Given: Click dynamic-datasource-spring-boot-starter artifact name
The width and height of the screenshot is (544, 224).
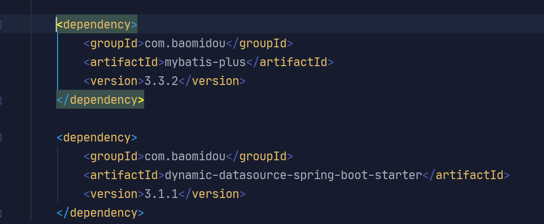Looking at the screenshot, I should (293, 175).
